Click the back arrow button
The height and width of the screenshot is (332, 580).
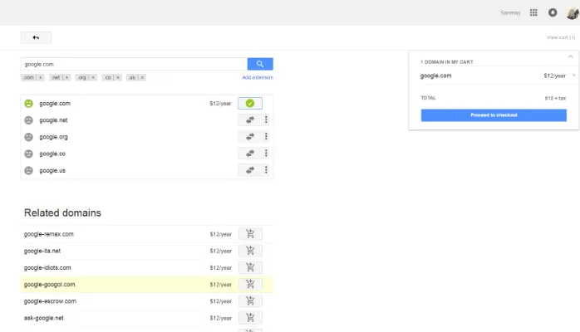point(36,37)
